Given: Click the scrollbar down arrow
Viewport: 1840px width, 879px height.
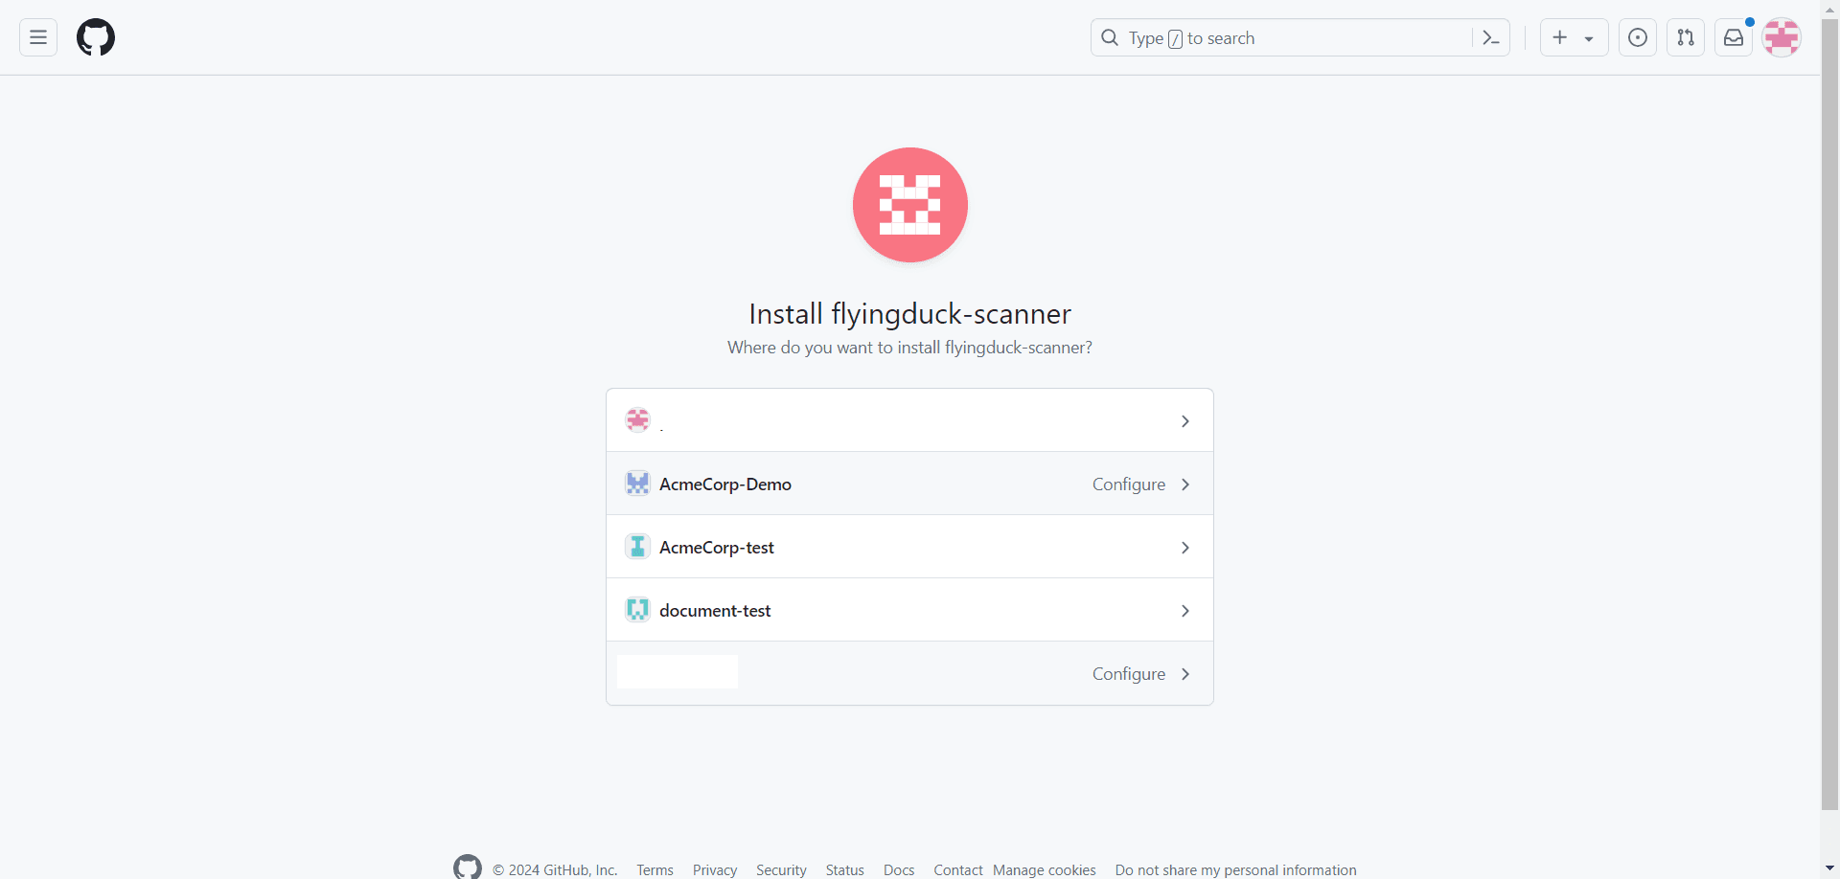Looking at the screenshot, I should coord(1829,868).
